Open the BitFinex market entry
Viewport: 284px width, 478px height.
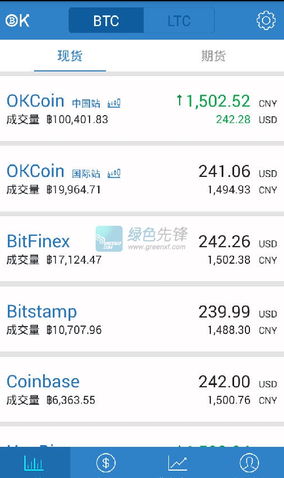tap(142, 249)
